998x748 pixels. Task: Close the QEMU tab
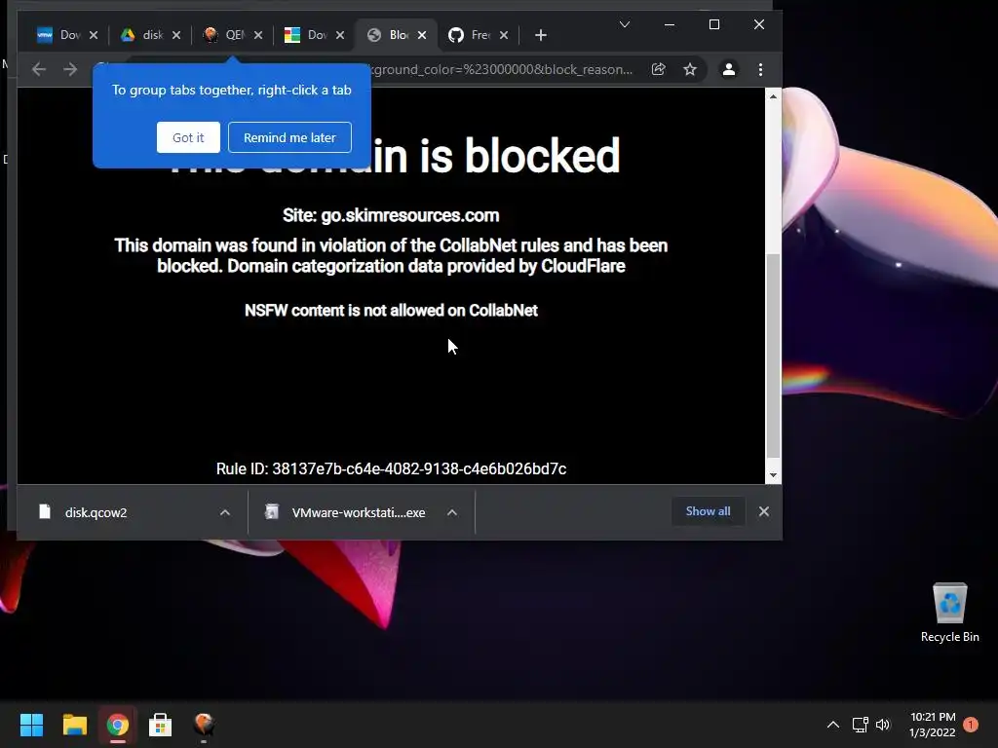click(x=258, y=35)
